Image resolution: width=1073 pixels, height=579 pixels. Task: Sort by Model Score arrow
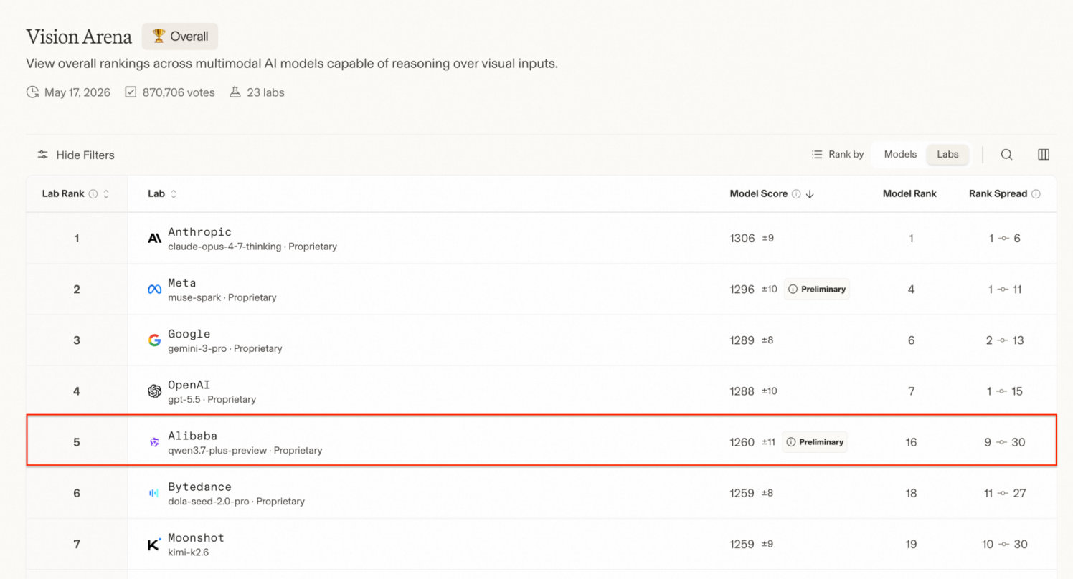(810, 194)
